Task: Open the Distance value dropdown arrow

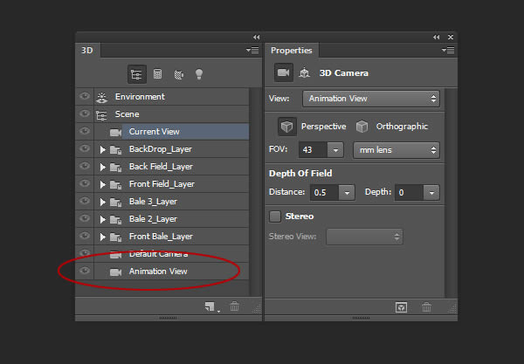Action: pos(347,193)
